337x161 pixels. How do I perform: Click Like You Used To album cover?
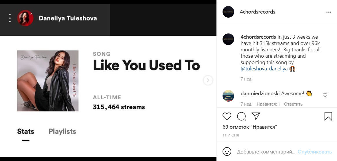tap(48, 81)
